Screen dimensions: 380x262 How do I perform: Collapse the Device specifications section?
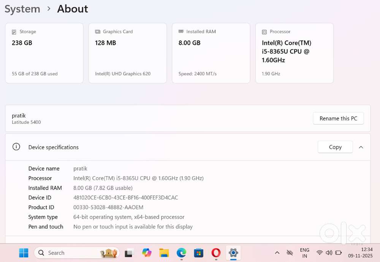(x=361, y=147)
